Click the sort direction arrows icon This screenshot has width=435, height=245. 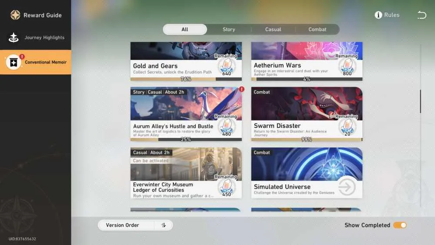[164, 225]
